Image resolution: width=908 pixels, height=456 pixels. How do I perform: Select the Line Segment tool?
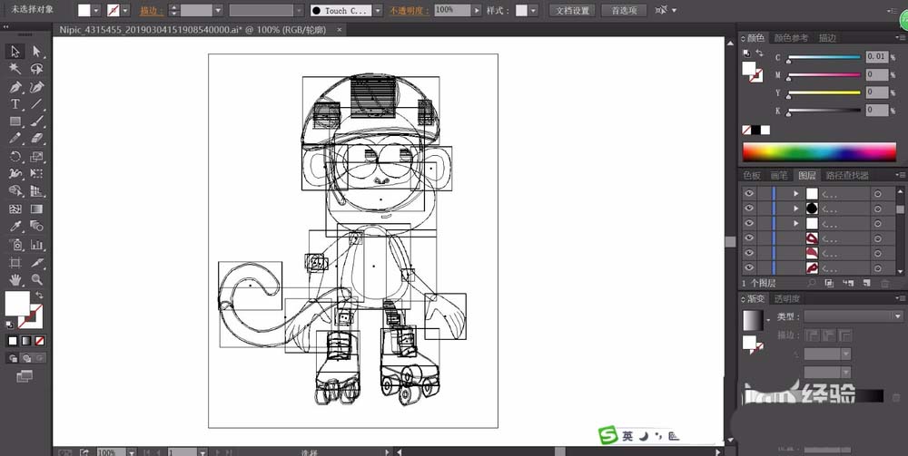pos(37,104)
